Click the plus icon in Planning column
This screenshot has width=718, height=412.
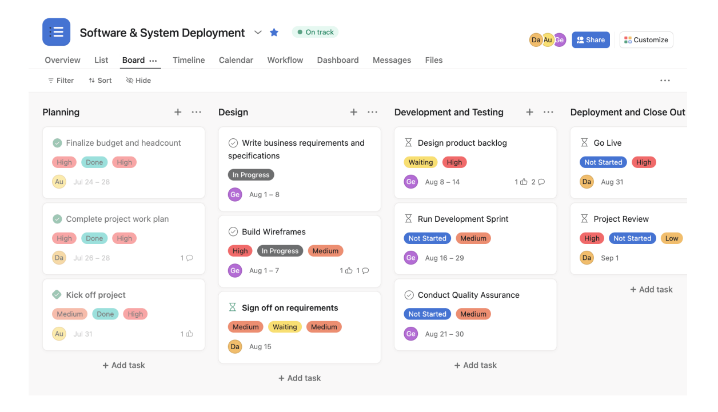click(178, 112)
